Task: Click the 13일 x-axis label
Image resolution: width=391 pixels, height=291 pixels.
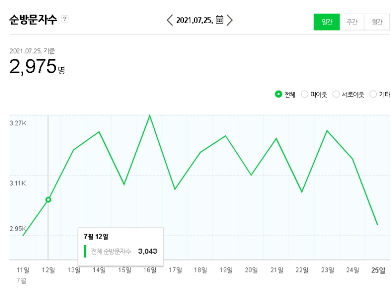Action: pos(74,270)
